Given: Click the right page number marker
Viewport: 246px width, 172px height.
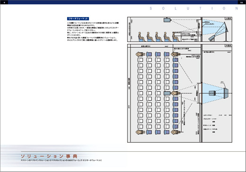Looking at the screenshot, I should pos(241,2).
